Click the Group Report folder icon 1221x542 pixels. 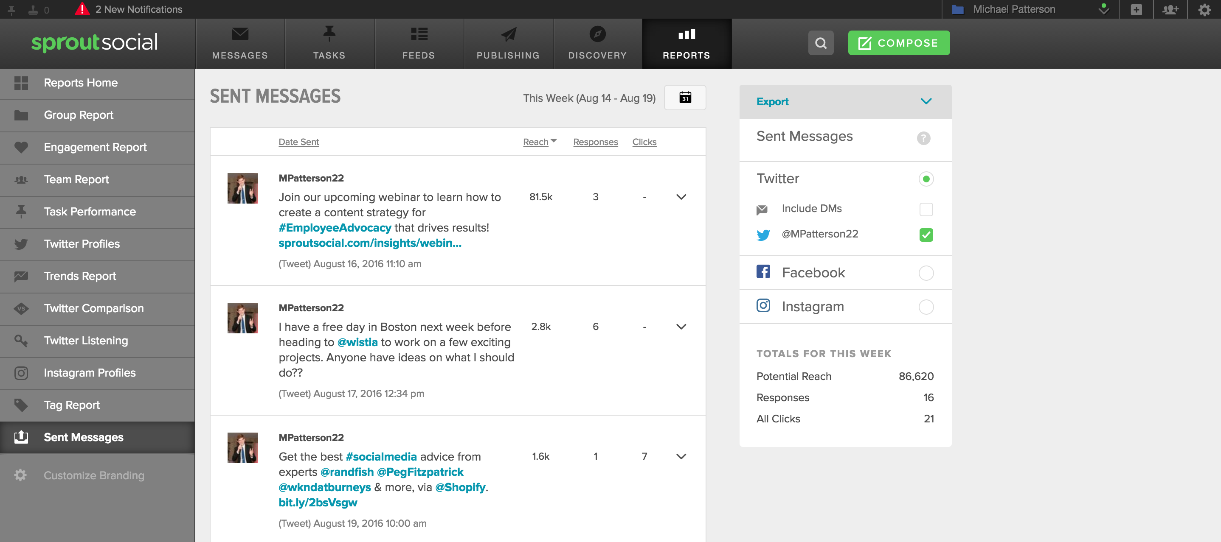21,115
